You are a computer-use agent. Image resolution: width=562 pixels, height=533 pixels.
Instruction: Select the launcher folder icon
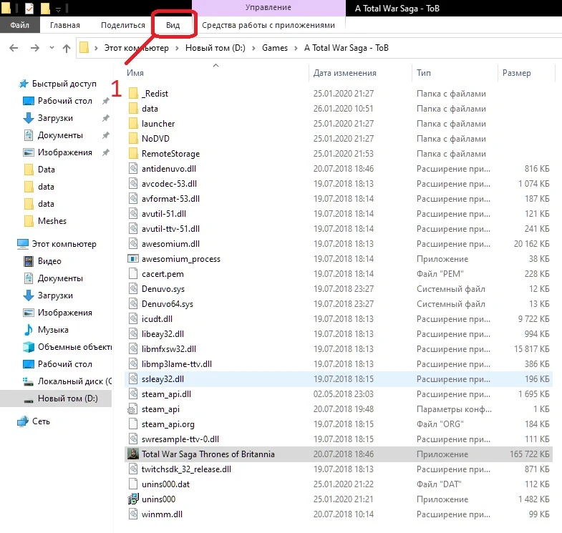[133, 123]
